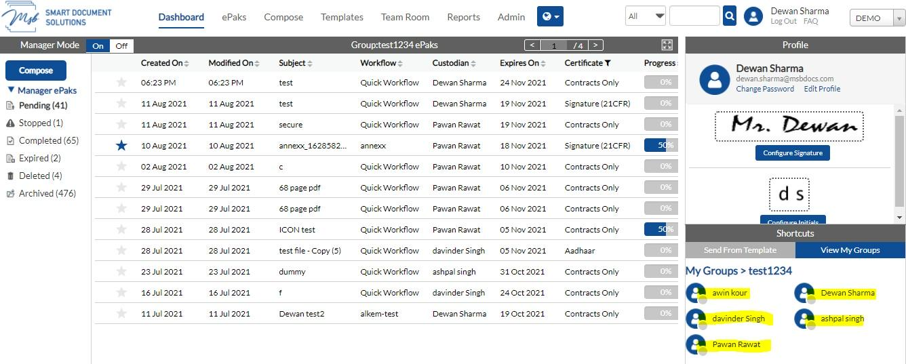Click davinder Singh group member avatar
The image size is (906, 364).
tap(696, 319)
